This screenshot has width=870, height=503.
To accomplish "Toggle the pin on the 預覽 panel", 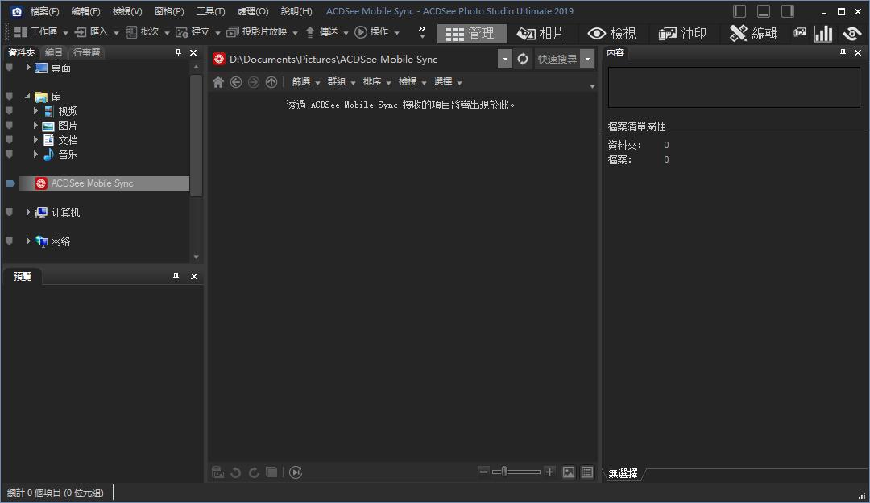I will click(176, 276).
